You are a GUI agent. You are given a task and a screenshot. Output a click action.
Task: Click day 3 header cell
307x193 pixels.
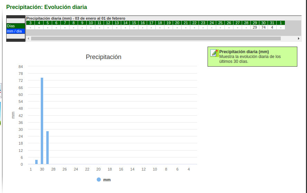30,23
